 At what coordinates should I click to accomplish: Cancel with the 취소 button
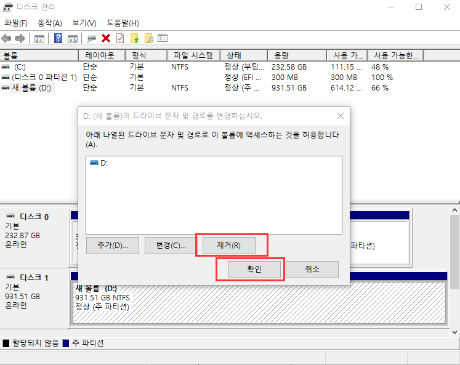pyautogui.click(x=312, y=270)
